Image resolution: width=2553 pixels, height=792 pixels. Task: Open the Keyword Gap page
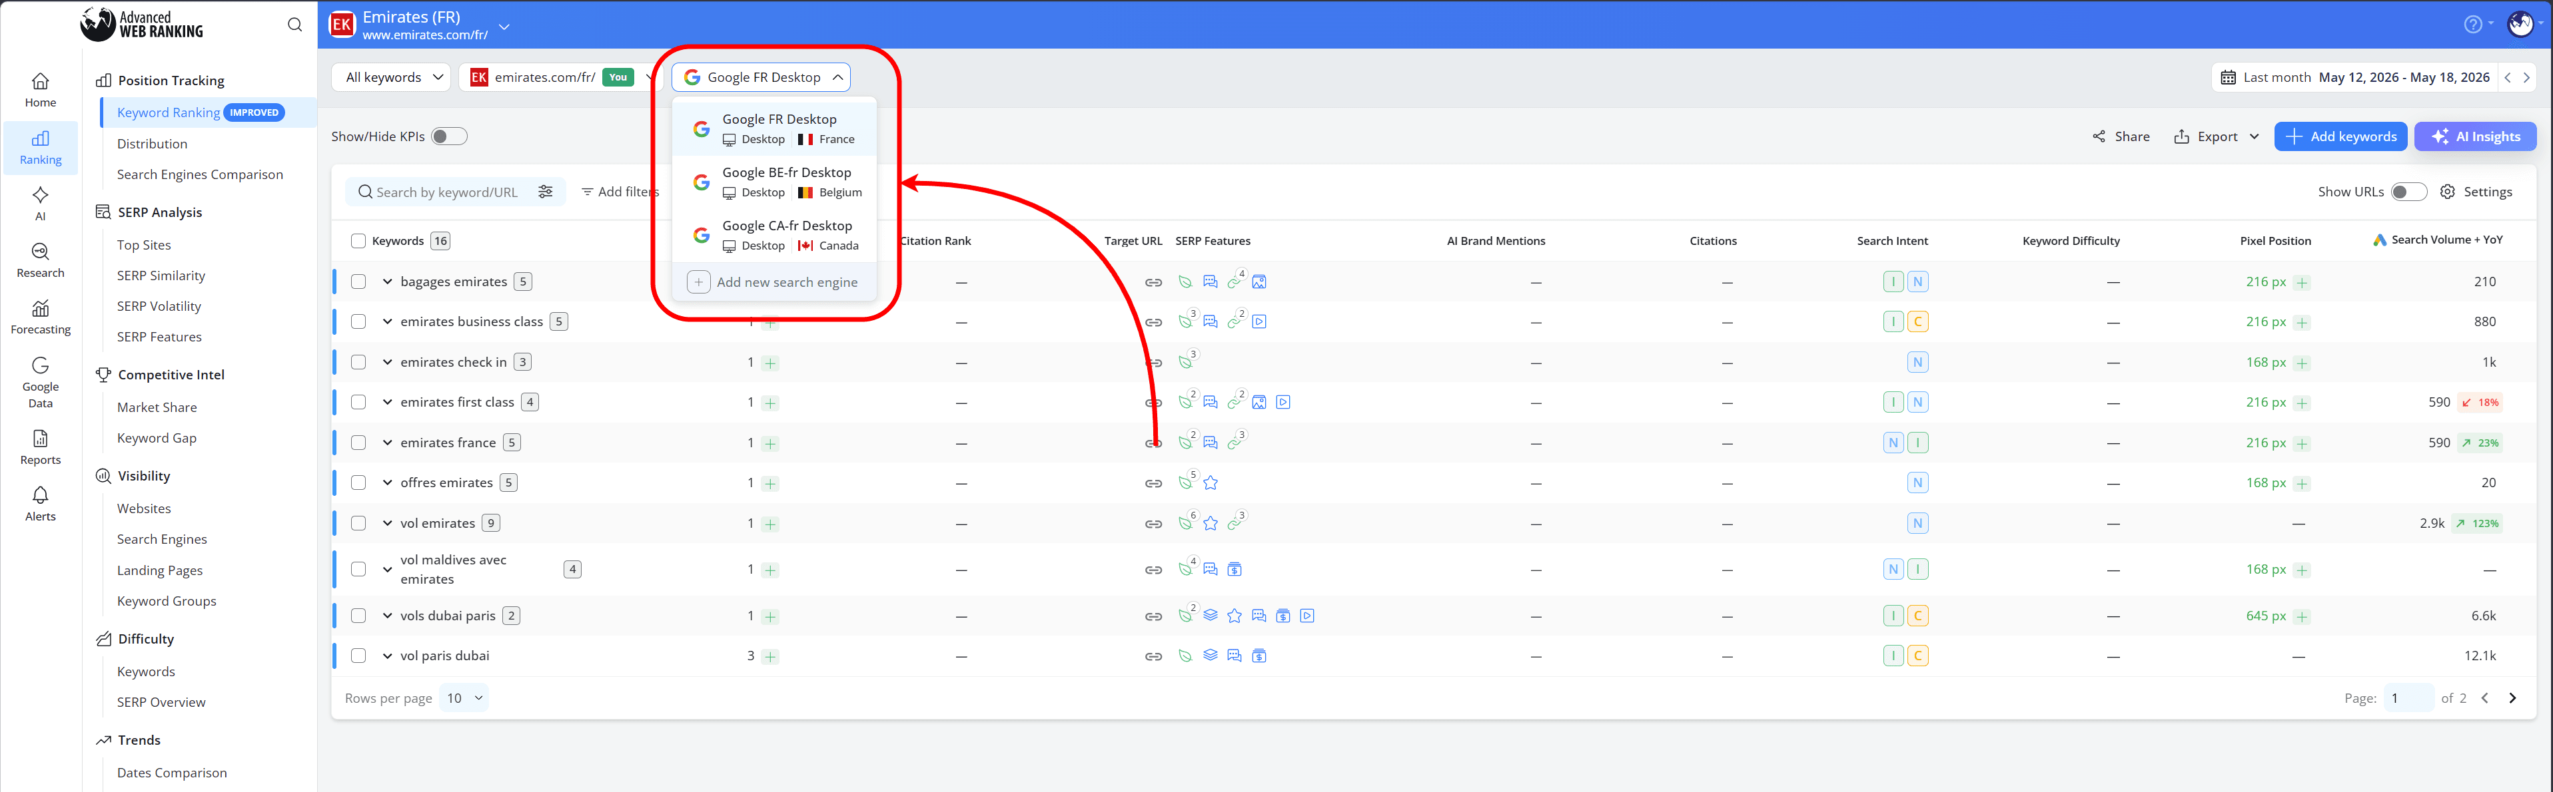coord(157,437)
